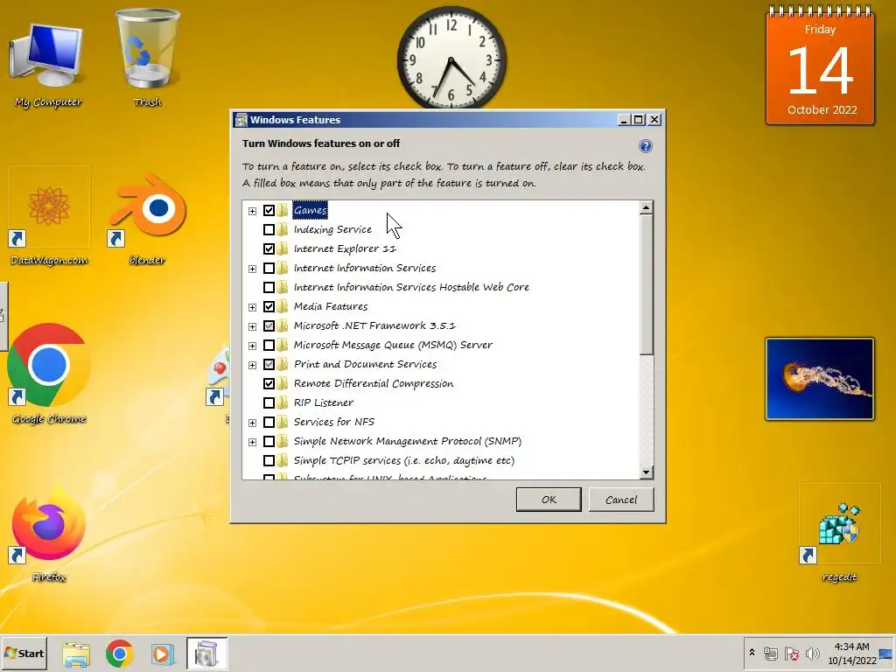Expand the SNMP tree node
The height and width of the screenshot is (672, 896).
[x=252, y=442]
